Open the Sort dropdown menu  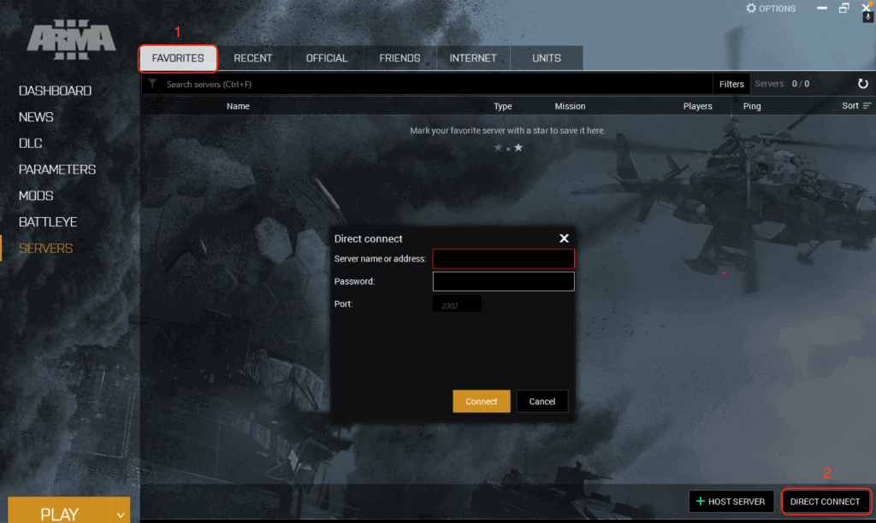856,106
